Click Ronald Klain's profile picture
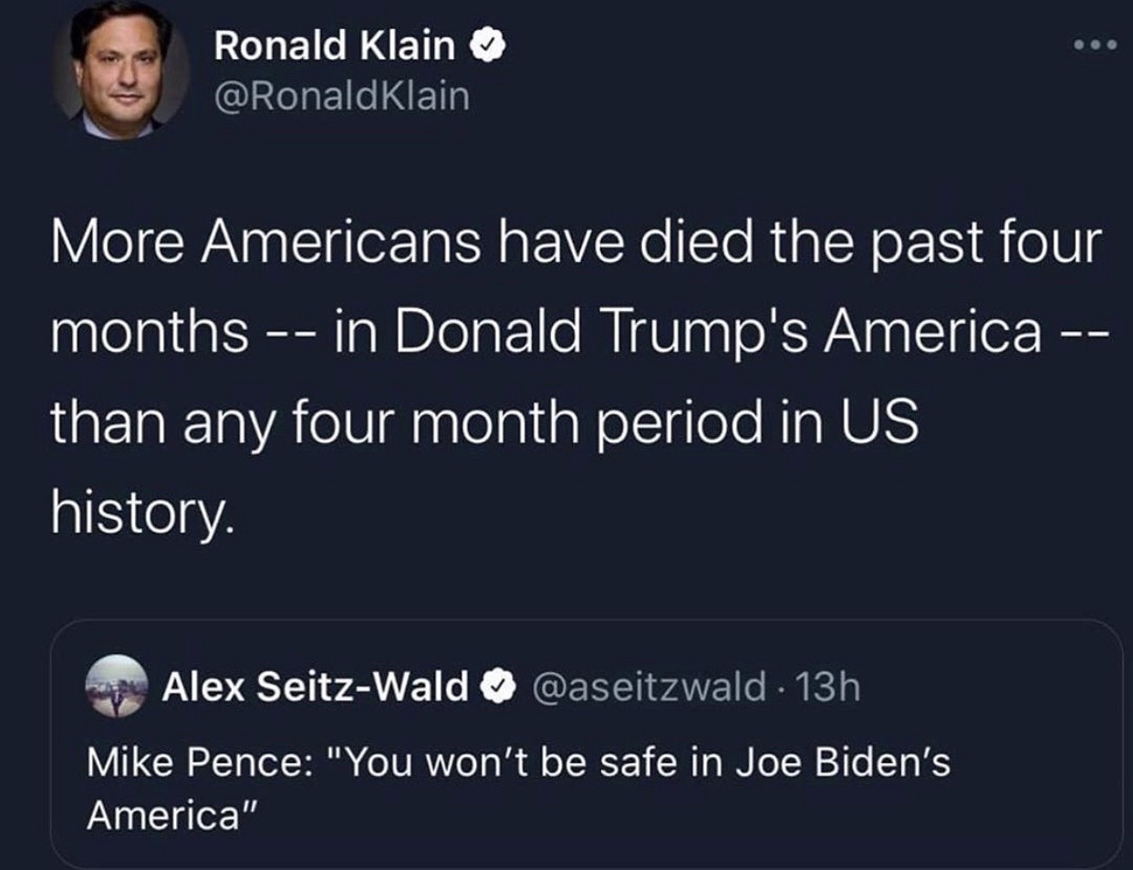The height and width of the screenshot is (870, 1133). (120, 71)
